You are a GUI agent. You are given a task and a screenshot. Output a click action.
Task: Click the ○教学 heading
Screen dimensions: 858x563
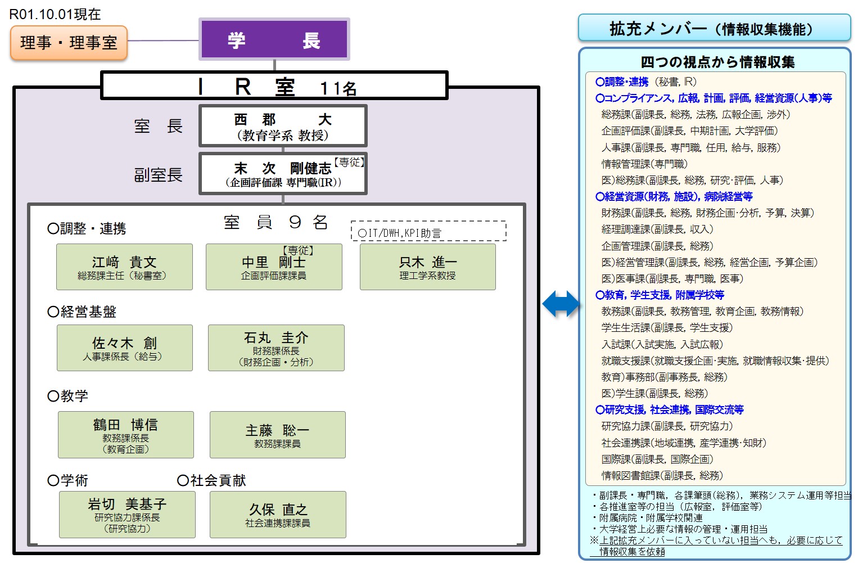pos(67,396)
